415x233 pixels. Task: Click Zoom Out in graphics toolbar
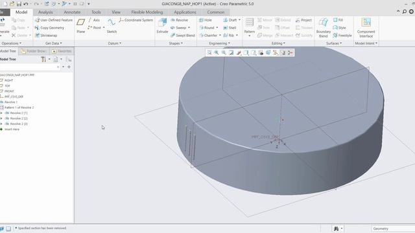click(x=224, y=52)
